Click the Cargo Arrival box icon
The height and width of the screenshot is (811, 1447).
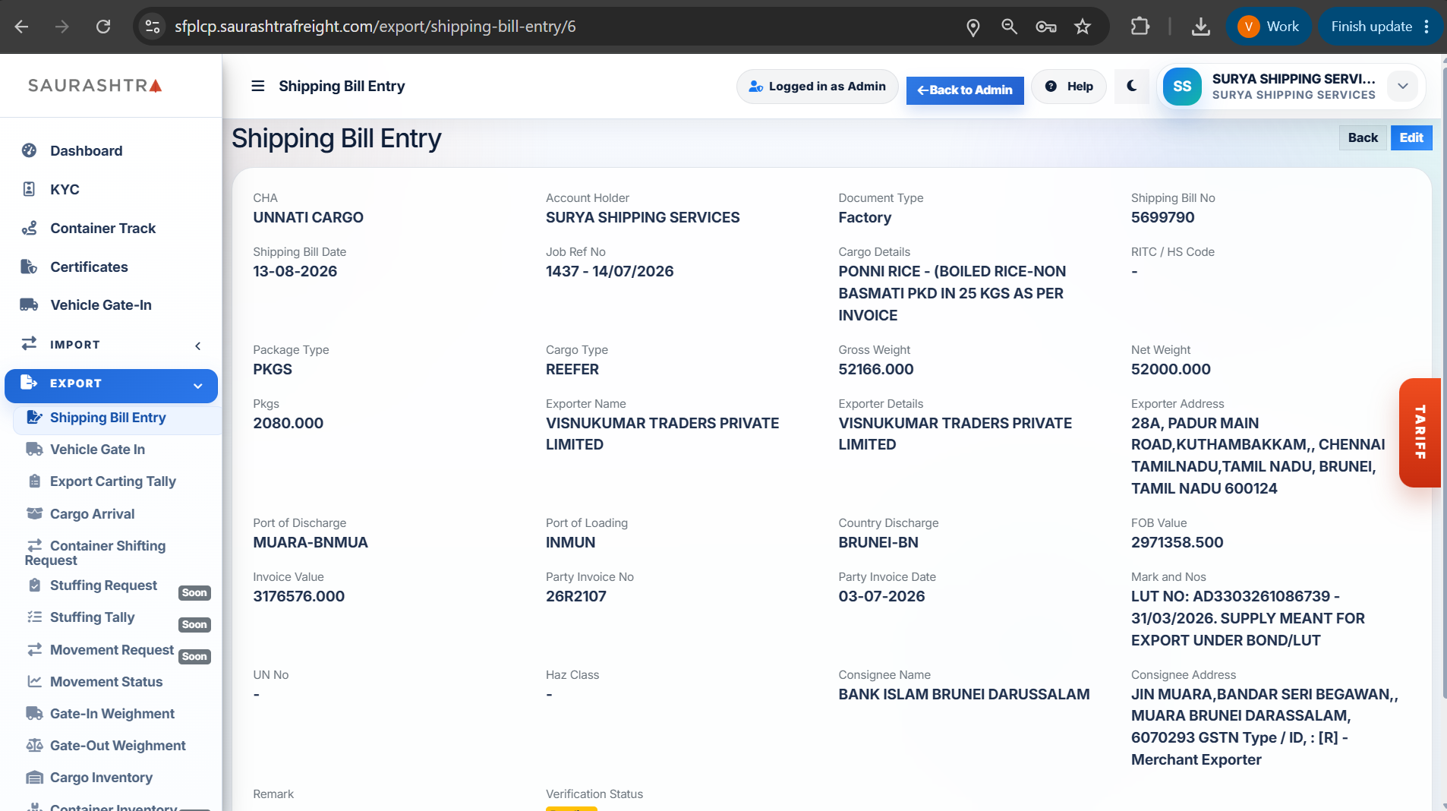(34, 513)
